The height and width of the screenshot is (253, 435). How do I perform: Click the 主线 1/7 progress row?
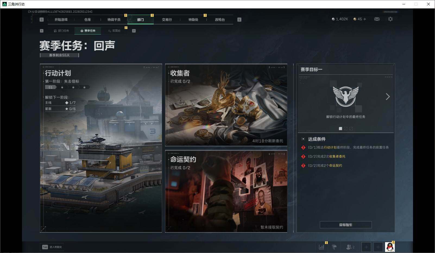coord(60,103)
